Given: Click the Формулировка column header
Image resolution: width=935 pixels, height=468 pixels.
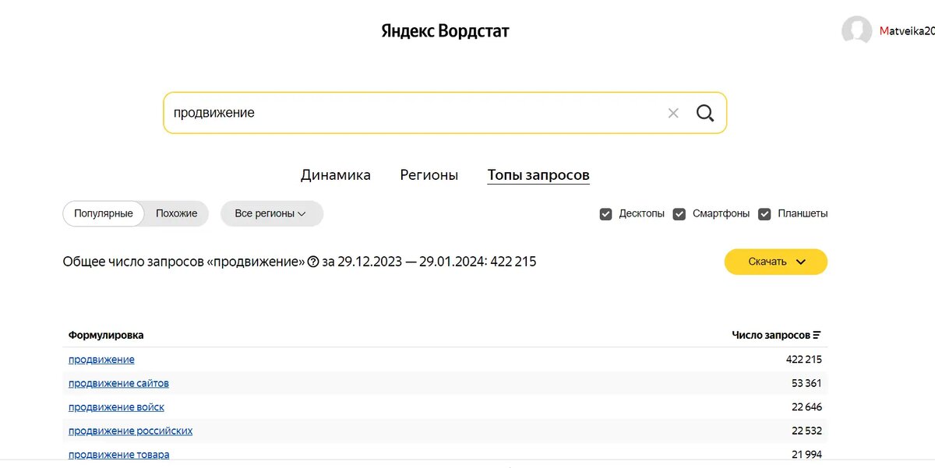Looking at the screenshot, I should [106, 335].
